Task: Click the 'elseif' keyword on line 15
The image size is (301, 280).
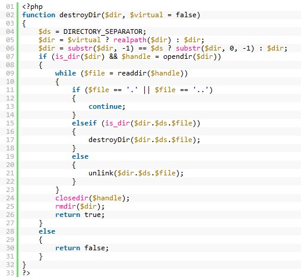Action: (84, 123)
